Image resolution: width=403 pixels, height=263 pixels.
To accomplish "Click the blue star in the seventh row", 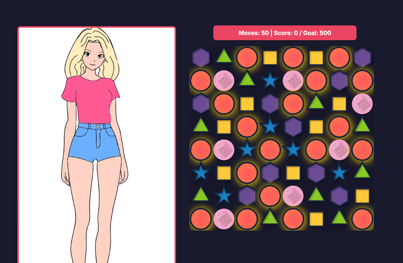I will (224, 195).
